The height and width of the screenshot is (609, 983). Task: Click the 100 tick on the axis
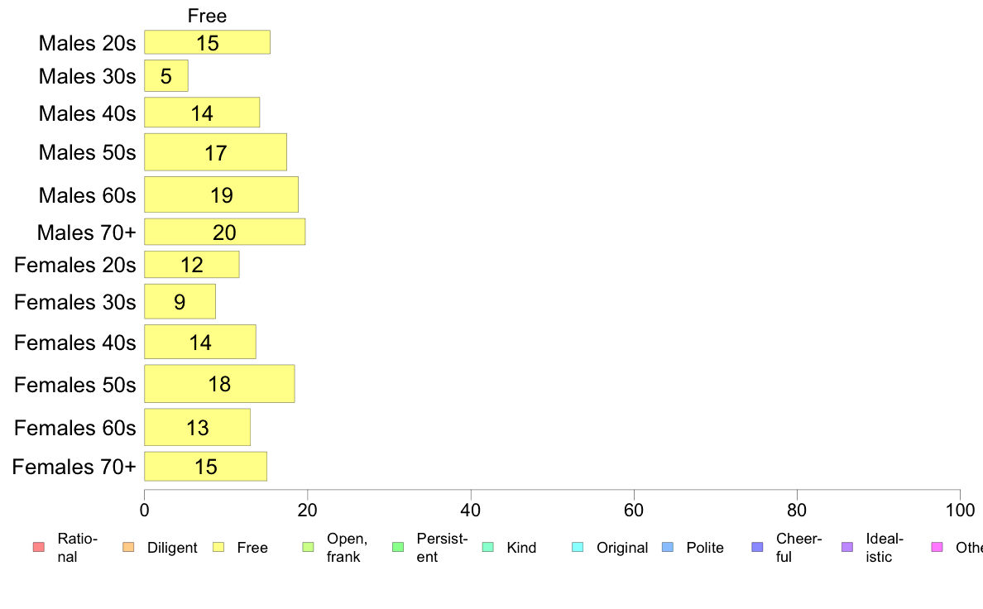pos(960,510)
